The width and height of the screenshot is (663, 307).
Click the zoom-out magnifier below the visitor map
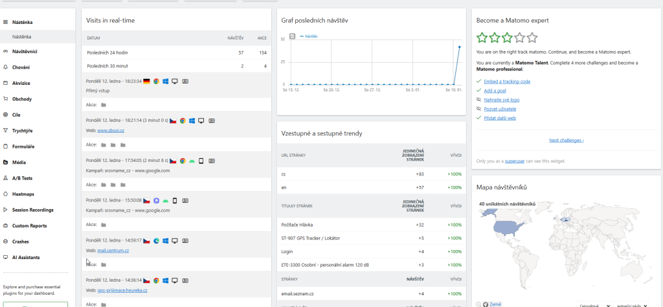[478, 304]
